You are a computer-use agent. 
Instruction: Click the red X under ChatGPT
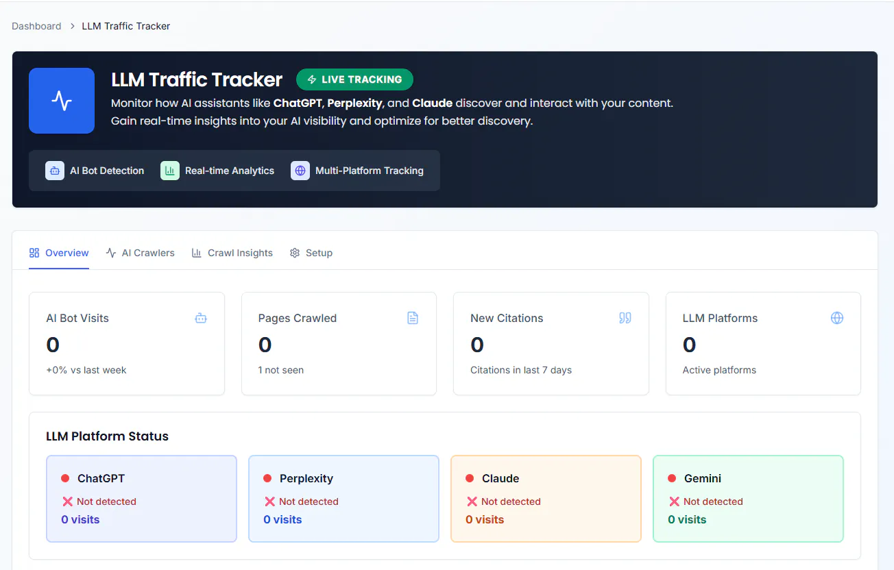tap(67, 501)
